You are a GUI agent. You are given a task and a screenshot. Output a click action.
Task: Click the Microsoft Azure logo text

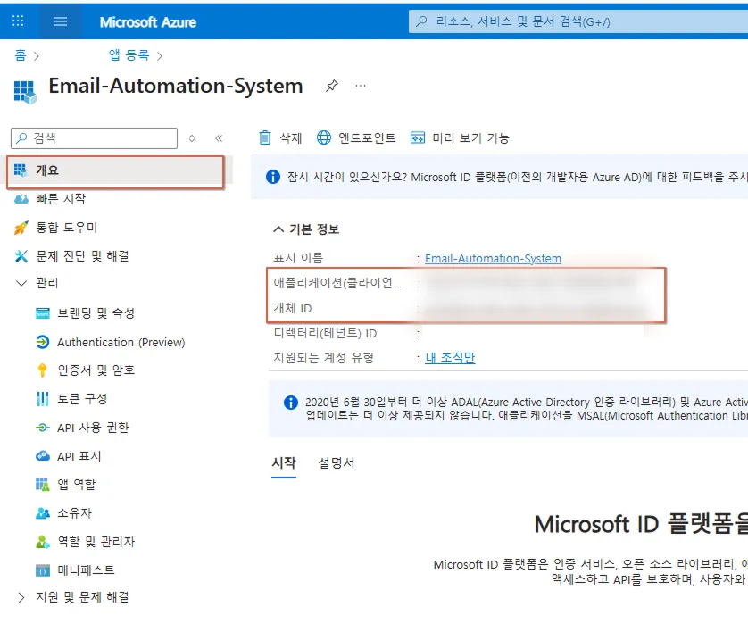pyautogui.click(x=148, y=22)
